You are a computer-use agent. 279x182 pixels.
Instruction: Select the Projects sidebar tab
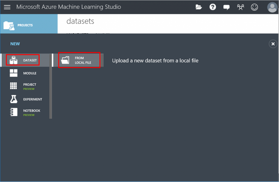coord(29,24)
